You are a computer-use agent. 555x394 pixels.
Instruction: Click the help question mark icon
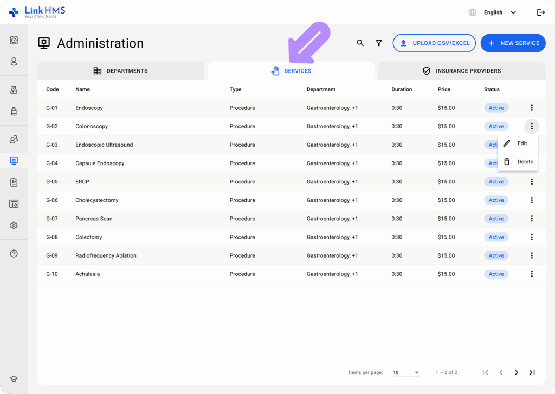pos(14,254)
